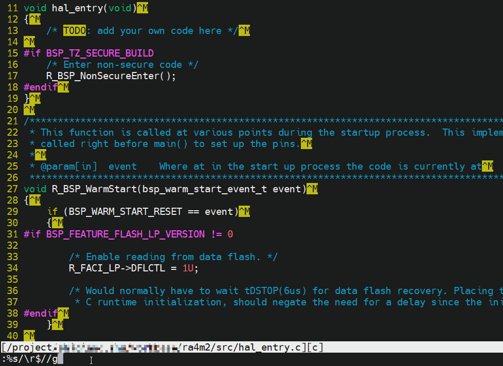This screenshot has width=503, height=366.
Task: Click BSP_WARM_START_RESET in the if condition
Action: tap(125, 212)
